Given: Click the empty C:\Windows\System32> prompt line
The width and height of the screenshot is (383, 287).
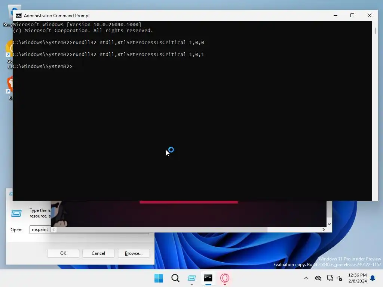Looking at the screenshot, I should (43, 67).
